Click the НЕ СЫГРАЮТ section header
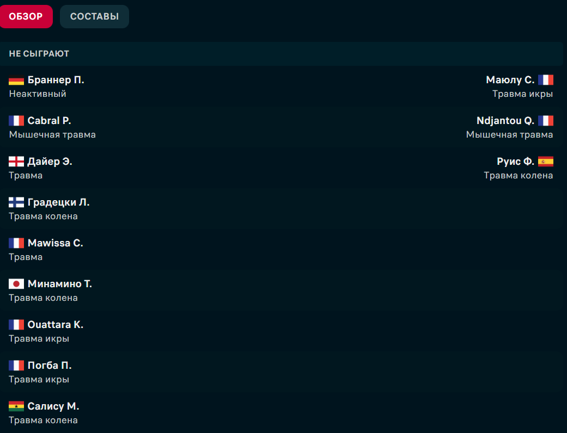Image resolution: width=567 pixels, height=433 pixels. (x=39, y=54)
